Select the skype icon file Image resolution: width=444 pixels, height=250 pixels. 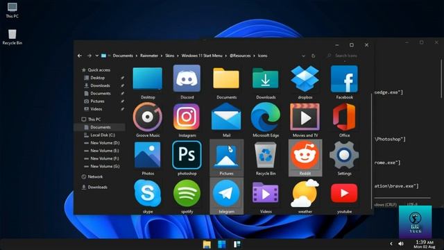pos(148,196)
